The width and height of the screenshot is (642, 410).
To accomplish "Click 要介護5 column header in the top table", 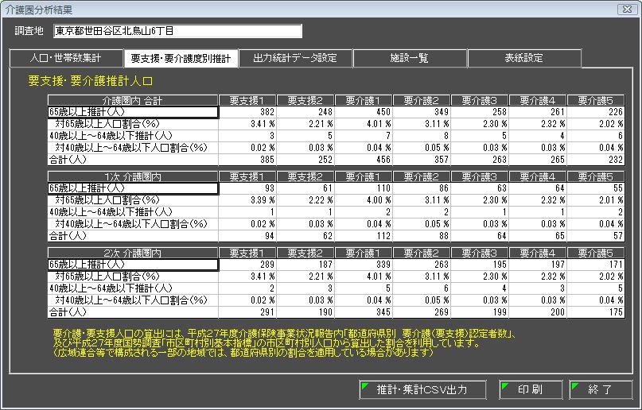I will [x=596, y=100].
